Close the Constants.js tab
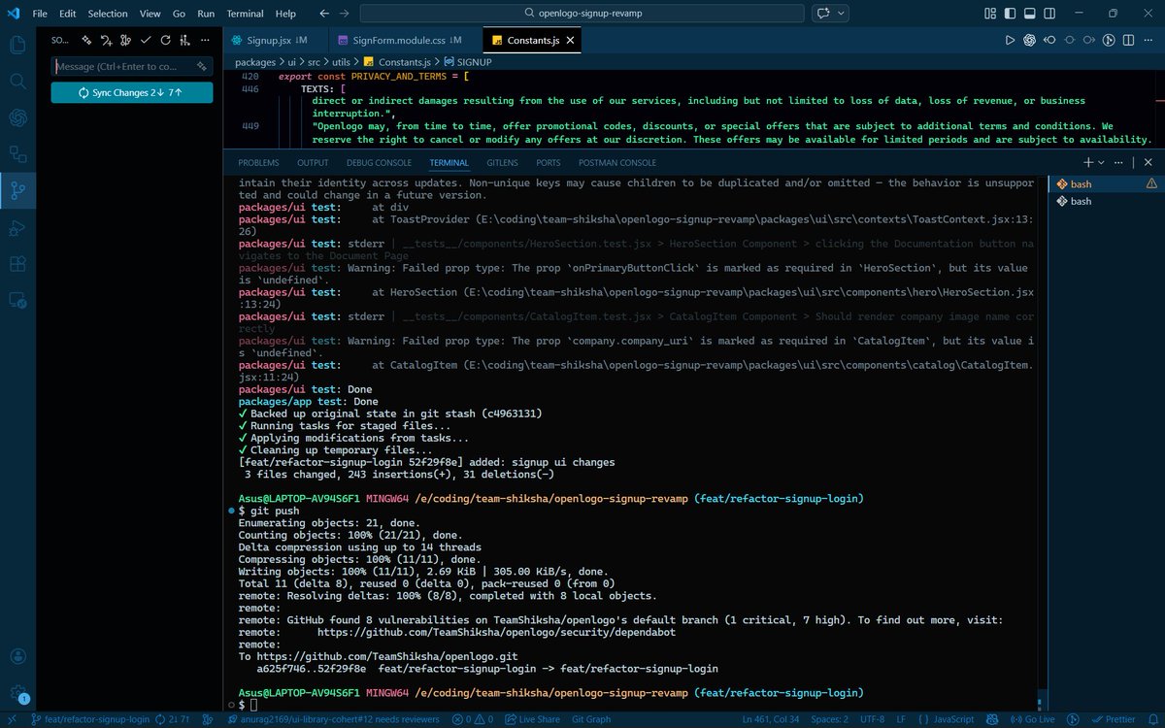The image size is (1165, 728). [x=571, y=41]
